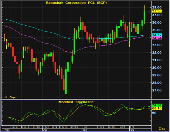Select the 2/3 date marker on the axis

pyautogui.click(x=132, y=127)
